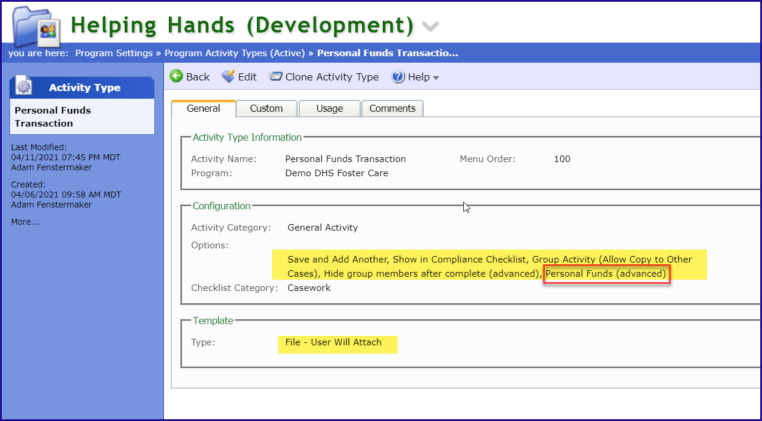Select the Personal Funds Transactio... breadcrumb text
762x421 pixels.
pyautogui.click(x=388, y=53)
